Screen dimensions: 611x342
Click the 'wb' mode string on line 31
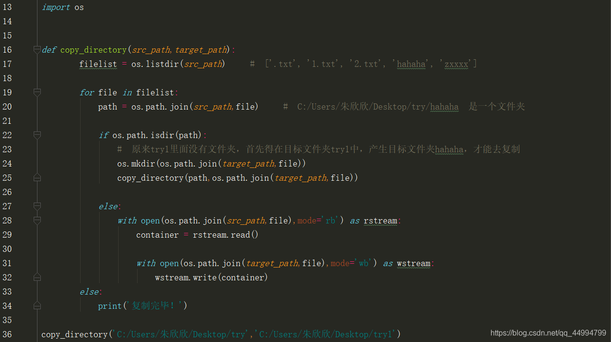[x=364, y=263]
